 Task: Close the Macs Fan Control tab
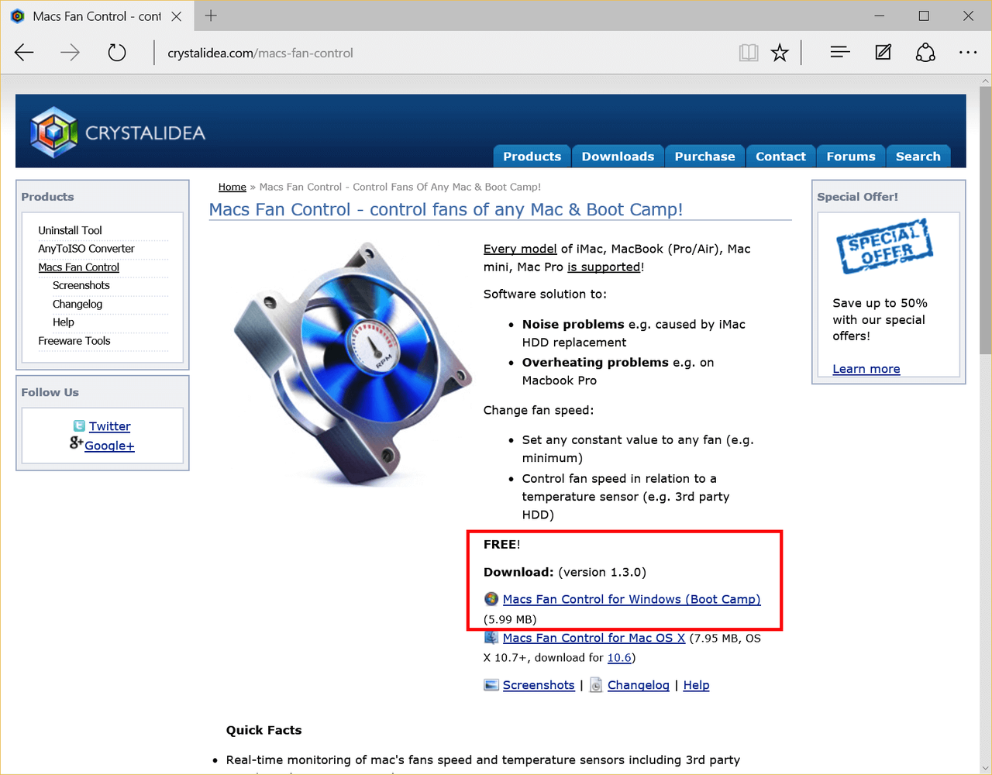(177, 16)
